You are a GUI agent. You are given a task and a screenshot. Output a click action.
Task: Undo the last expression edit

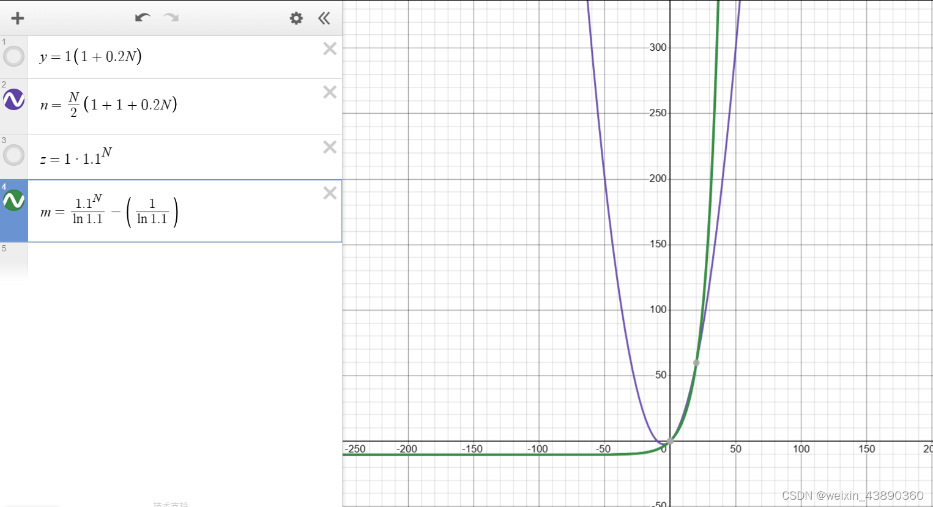tap(143, 18)
